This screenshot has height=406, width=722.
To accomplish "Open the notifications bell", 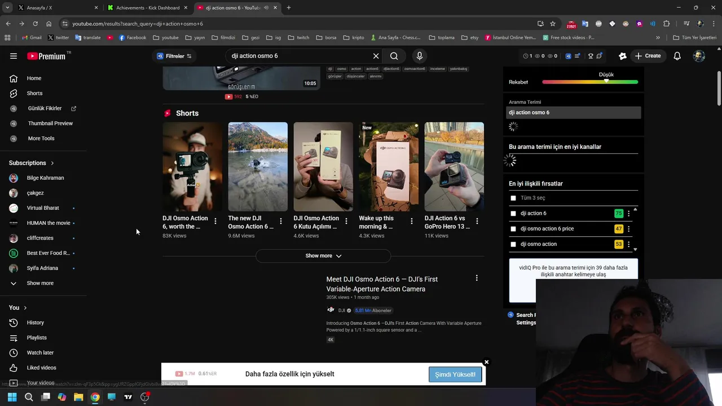I will (677, 56).
